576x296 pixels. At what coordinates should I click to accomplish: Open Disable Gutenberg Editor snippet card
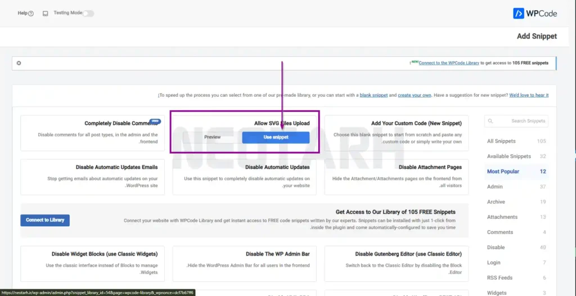click(x=397, y=263)
